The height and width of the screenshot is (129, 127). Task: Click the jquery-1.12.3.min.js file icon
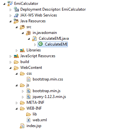[x=28, y=97]
